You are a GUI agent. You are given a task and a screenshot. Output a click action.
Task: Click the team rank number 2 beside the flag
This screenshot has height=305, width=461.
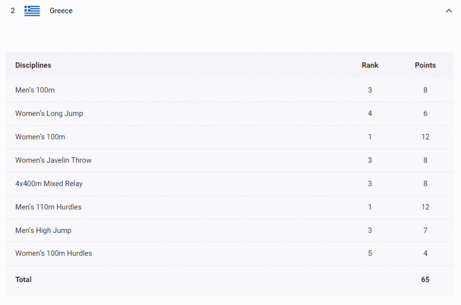[x=13, y=10]
